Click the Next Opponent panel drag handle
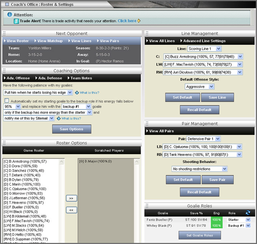257x244 pixels. pos(4,33)
